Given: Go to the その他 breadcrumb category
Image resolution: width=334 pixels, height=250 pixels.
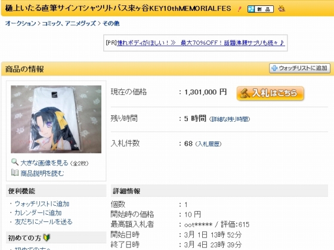Looking at the screenshot, I should pos(111,23).
